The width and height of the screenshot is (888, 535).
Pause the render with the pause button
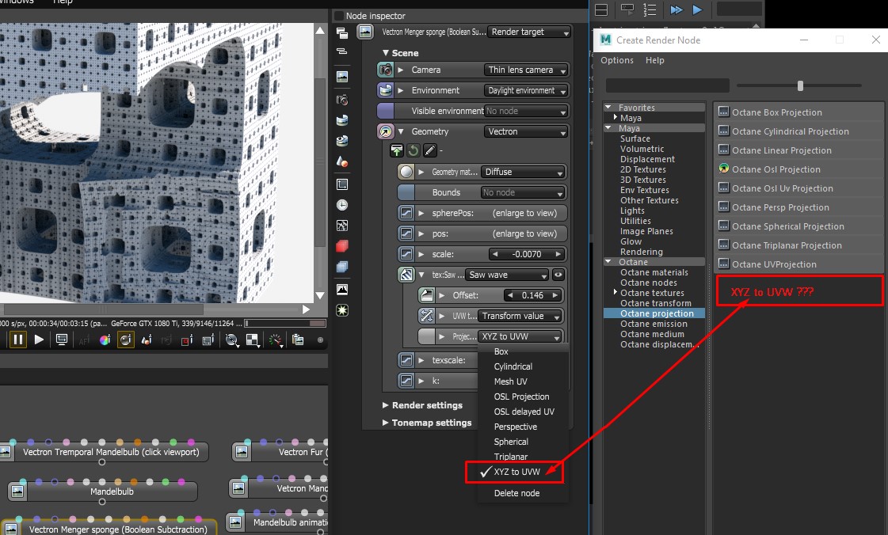[x=18, y=340]
